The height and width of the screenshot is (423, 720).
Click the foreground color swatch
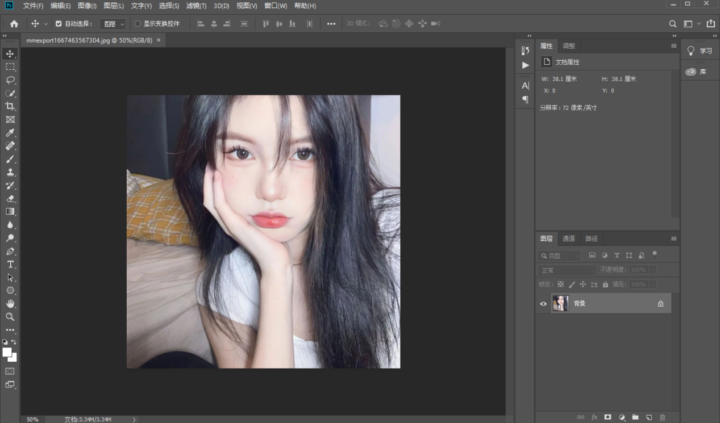coord(7,352)
